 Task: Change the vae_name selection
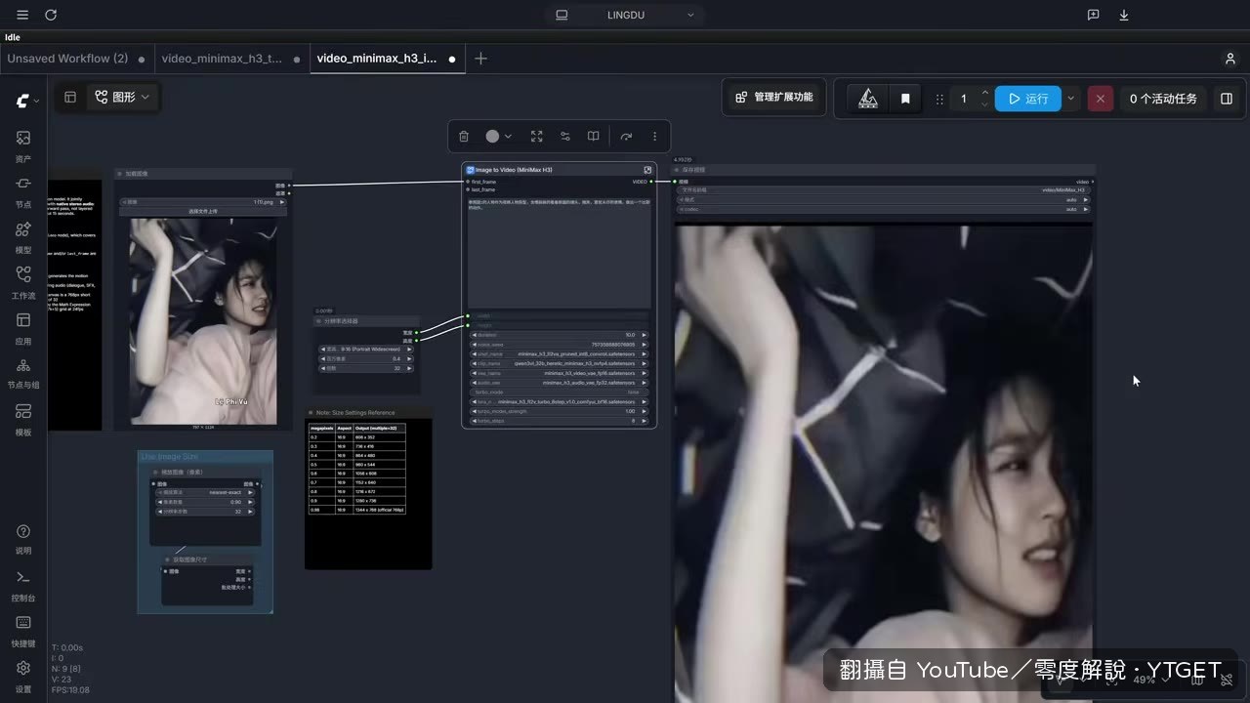point(559,373)
